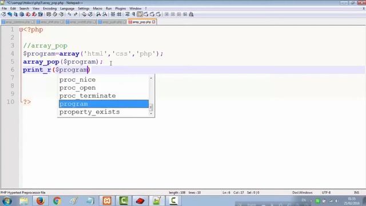The image size is (366, 206).
Task: Open XAMPP from the taskbar
Action: (x=107, y=201)
